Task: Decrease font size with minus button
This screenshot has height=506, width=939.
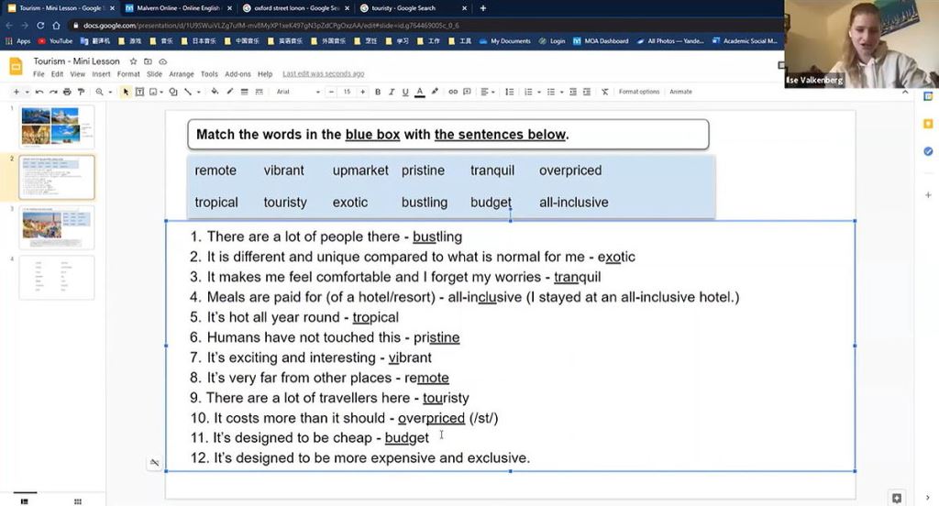Action: click(331, 92)
